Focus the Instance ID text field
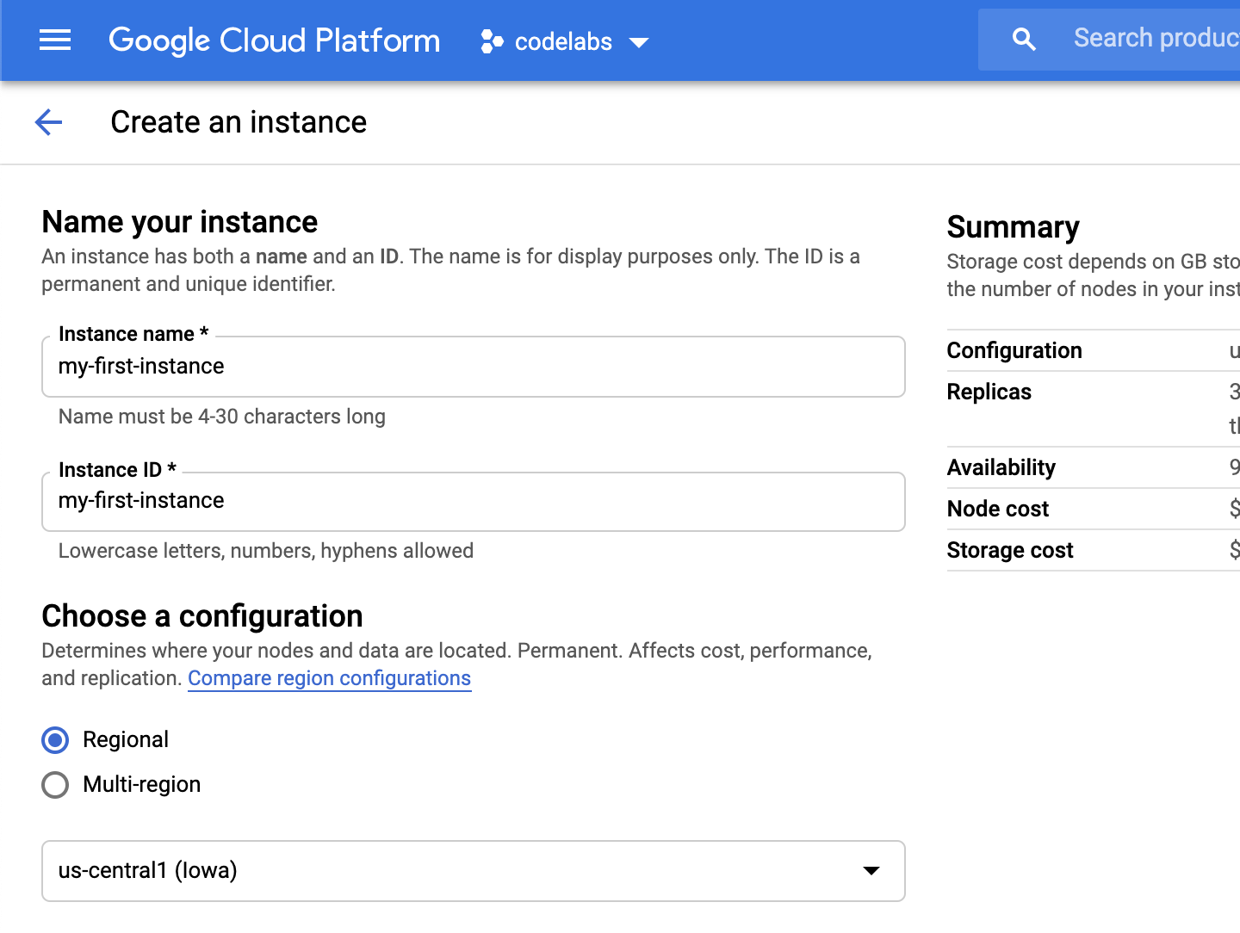Viewport: 1240px width, 933px height. (x=473, y=501)
